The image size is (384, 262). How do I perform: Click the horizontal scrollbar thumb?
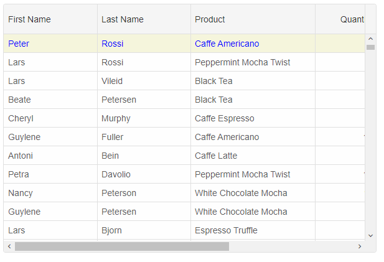point(121,246)
